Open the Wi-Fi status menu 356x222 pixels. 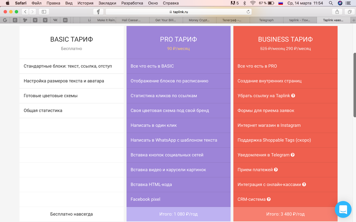tap(253, 3)
